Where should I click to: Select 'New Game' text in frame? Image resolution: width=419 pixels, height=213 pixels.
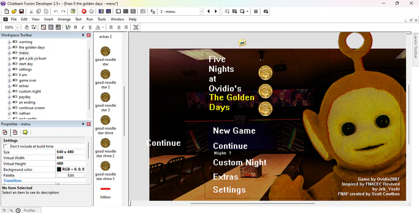click(x=234, y=131)
